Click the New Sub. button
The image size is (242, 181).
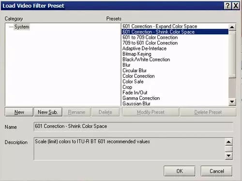48,112
